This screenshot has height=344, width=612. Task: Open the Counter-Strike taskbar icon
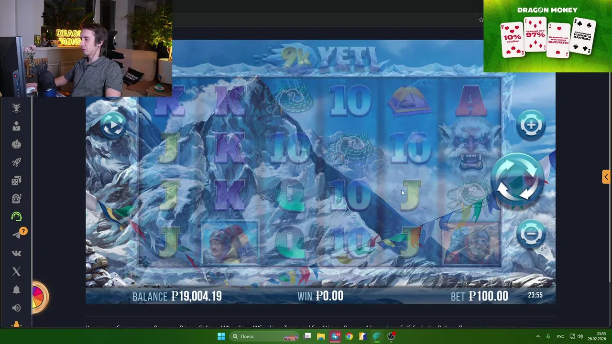tap(363, 336)
